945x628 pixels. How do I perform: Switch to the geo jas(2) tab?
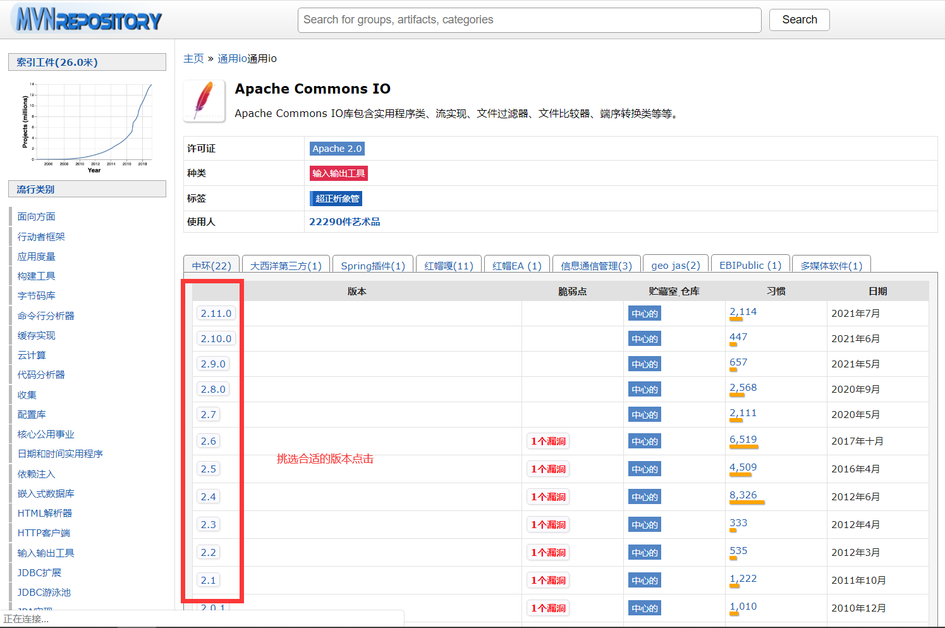coord(676,265)
